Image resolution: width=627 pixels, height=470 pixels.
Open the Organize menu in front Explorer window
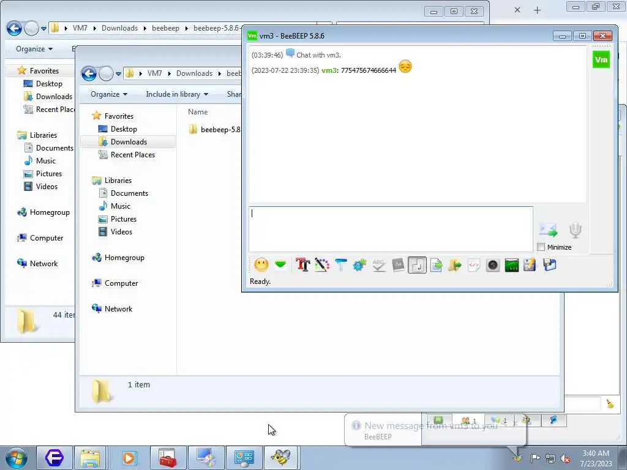coord(109,94)
